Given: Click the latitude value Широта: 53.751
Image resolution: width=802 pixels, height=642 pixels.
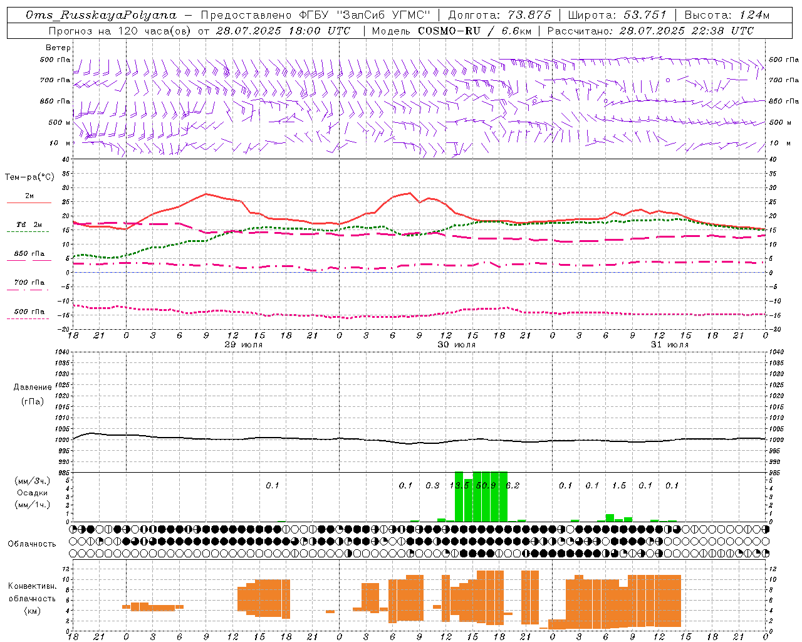Looking at the screenshot, I should coord(617,15).
